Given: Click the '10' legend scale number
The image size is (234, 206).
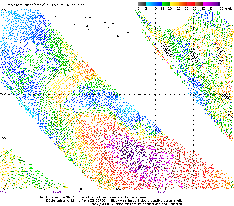Looking at the screenshot, I should (x=155, y=9).
